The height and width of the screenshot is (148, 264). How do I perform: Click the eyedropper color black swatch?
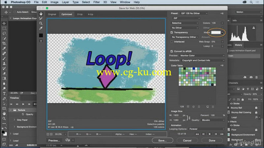(41, 36)
